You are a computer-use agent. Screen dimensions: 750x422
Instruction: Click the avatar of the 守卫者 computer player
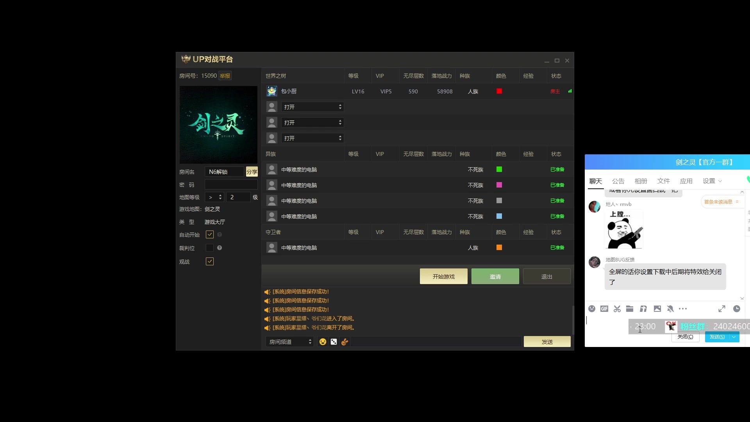coord(272,247)
